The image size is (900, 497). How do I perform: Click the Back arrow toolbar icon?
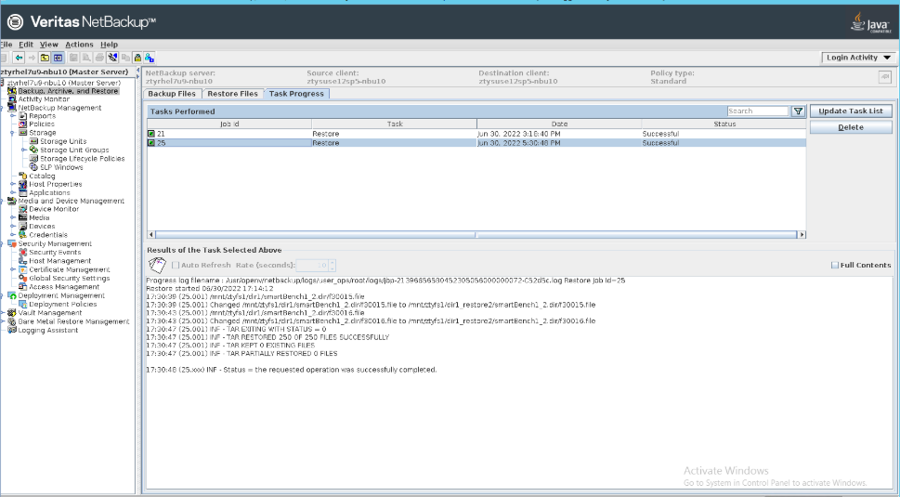[19, 58]
